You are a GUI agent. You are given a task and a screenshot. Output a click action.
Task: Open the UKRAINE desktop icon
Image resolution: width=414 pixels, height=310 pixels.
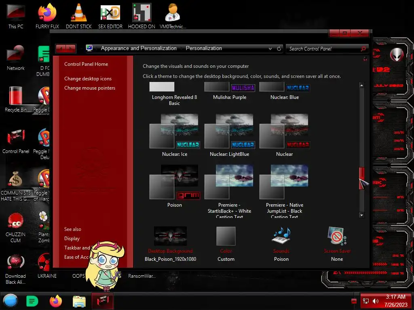47,266
